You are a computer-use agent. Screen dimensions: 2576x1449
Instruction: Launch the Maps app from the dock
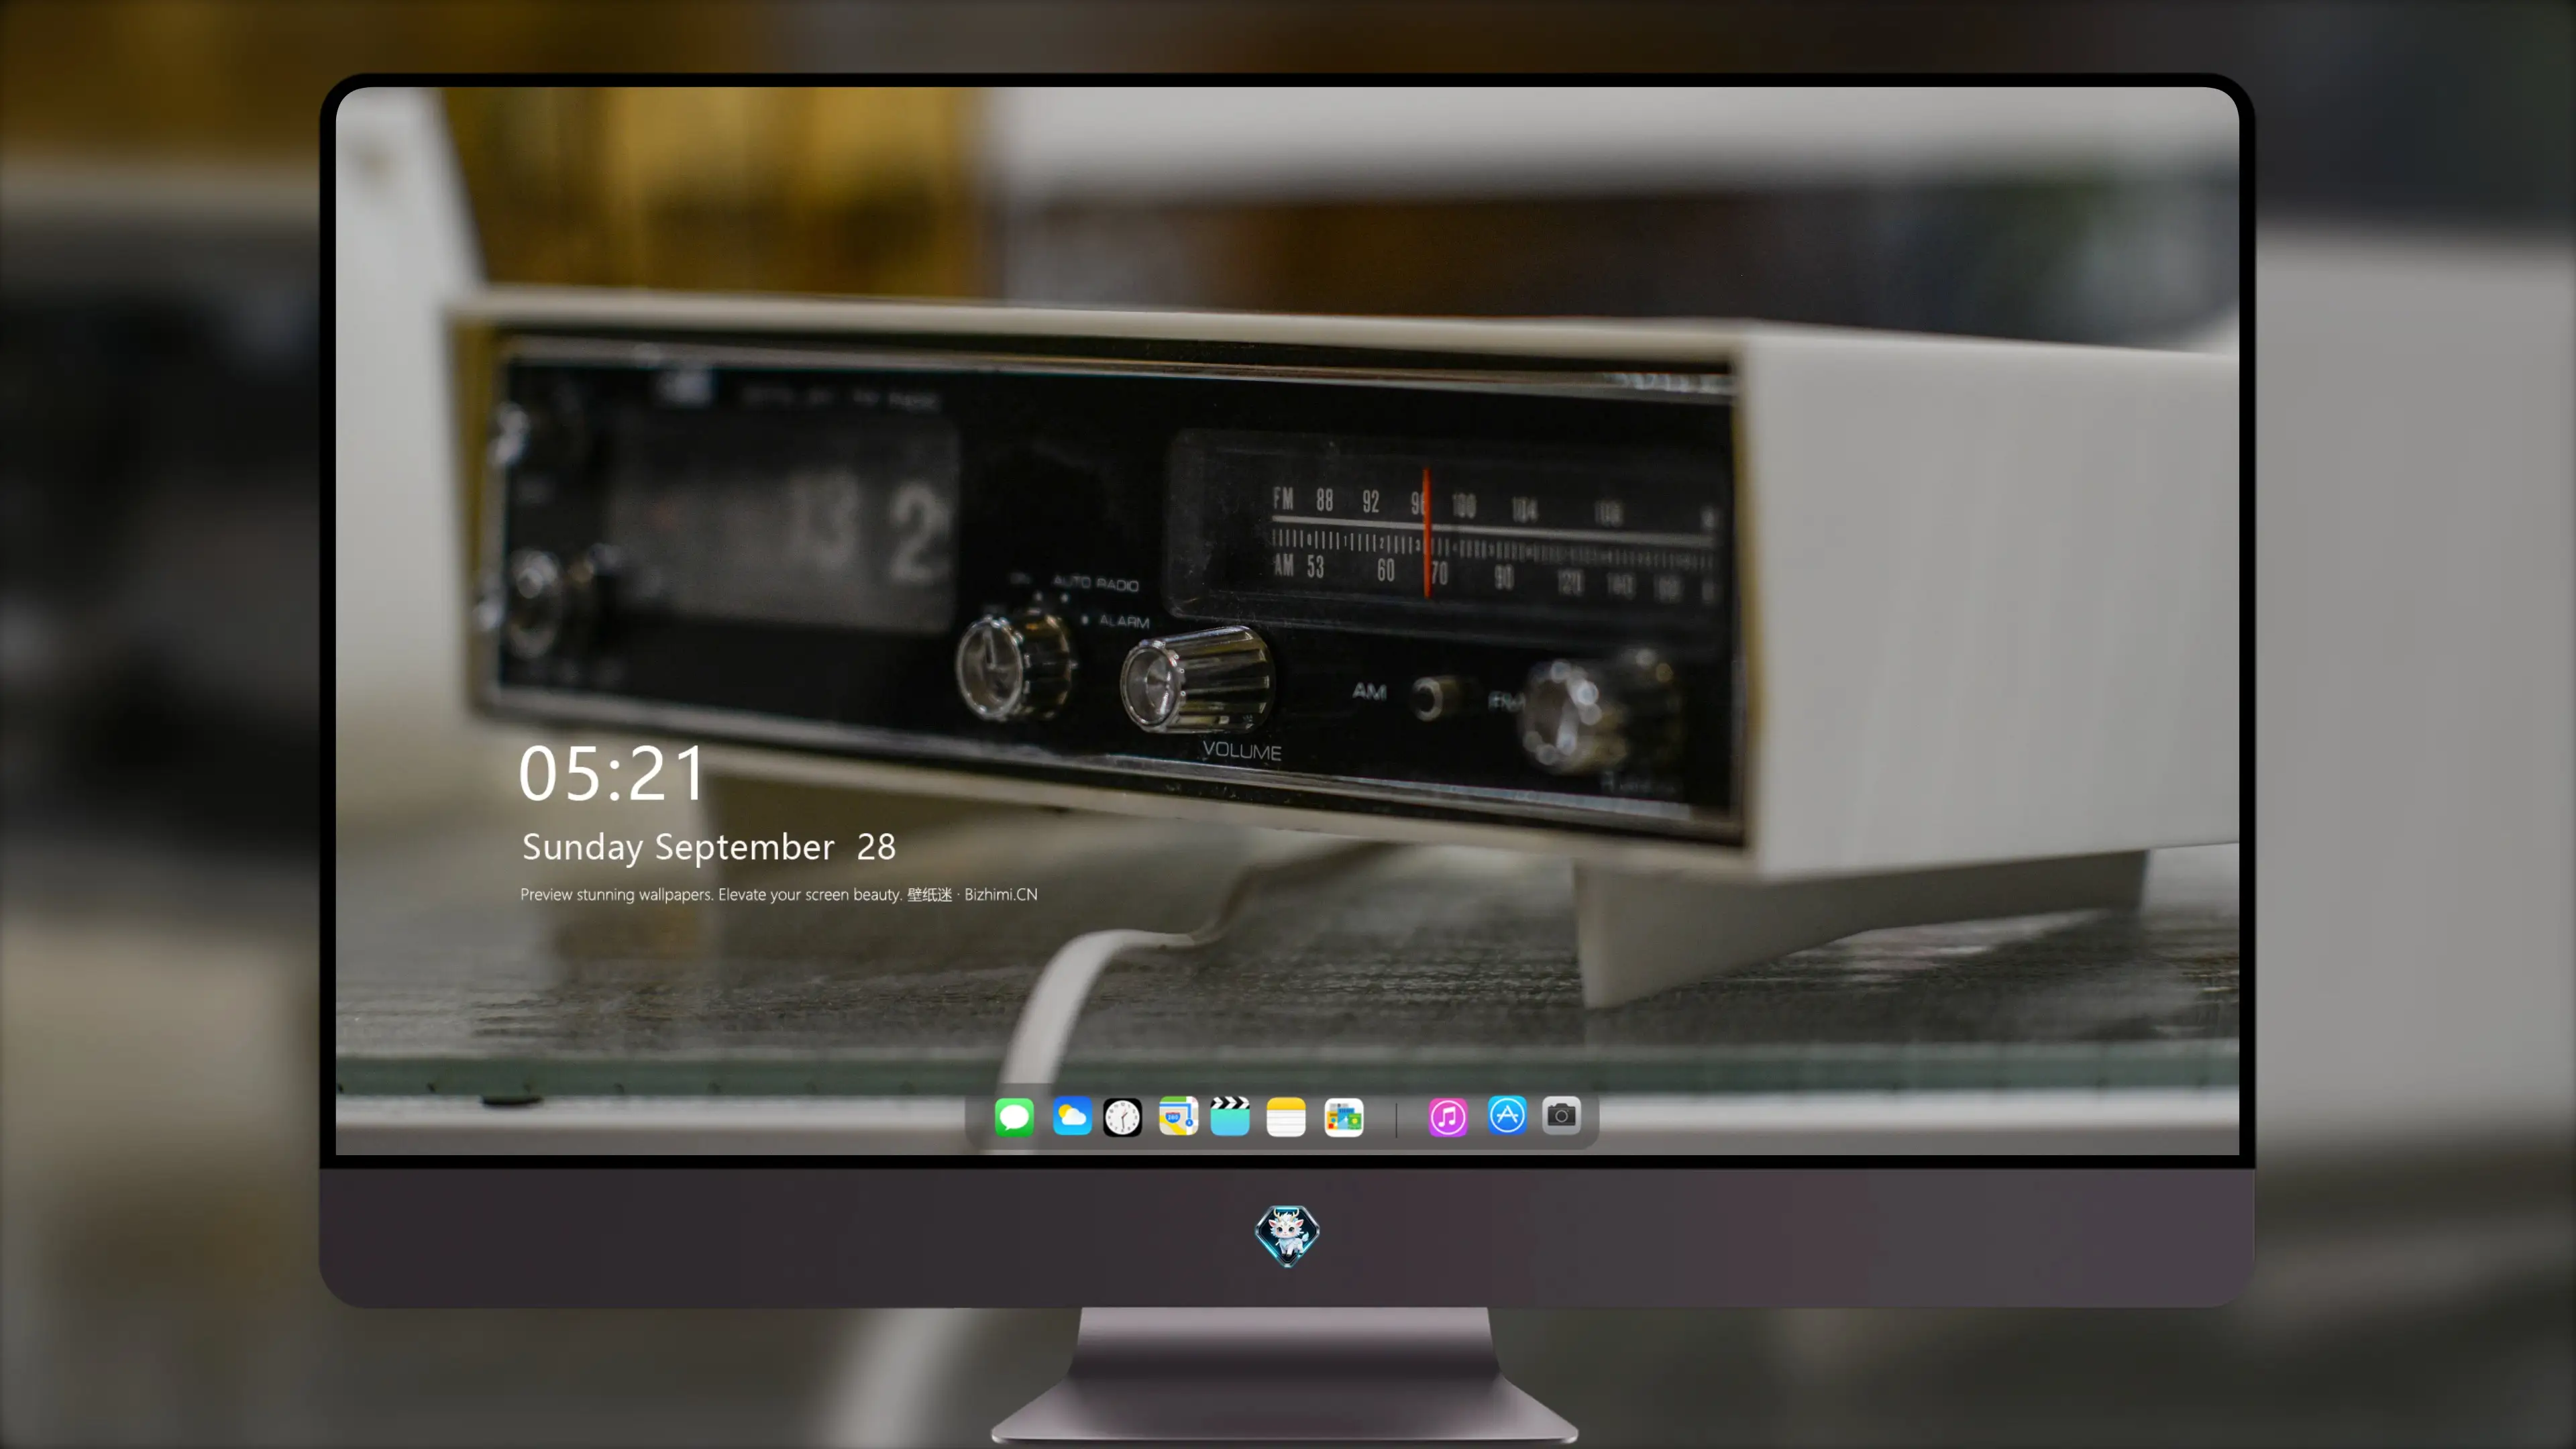pos(1178,1117)
